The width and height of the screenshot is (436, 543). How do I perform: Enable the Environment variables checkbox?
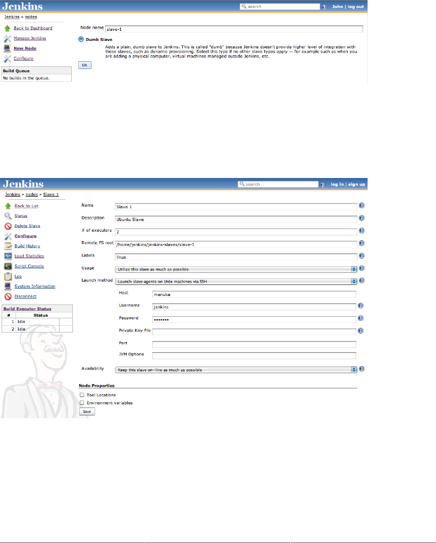tap(82, 403)
